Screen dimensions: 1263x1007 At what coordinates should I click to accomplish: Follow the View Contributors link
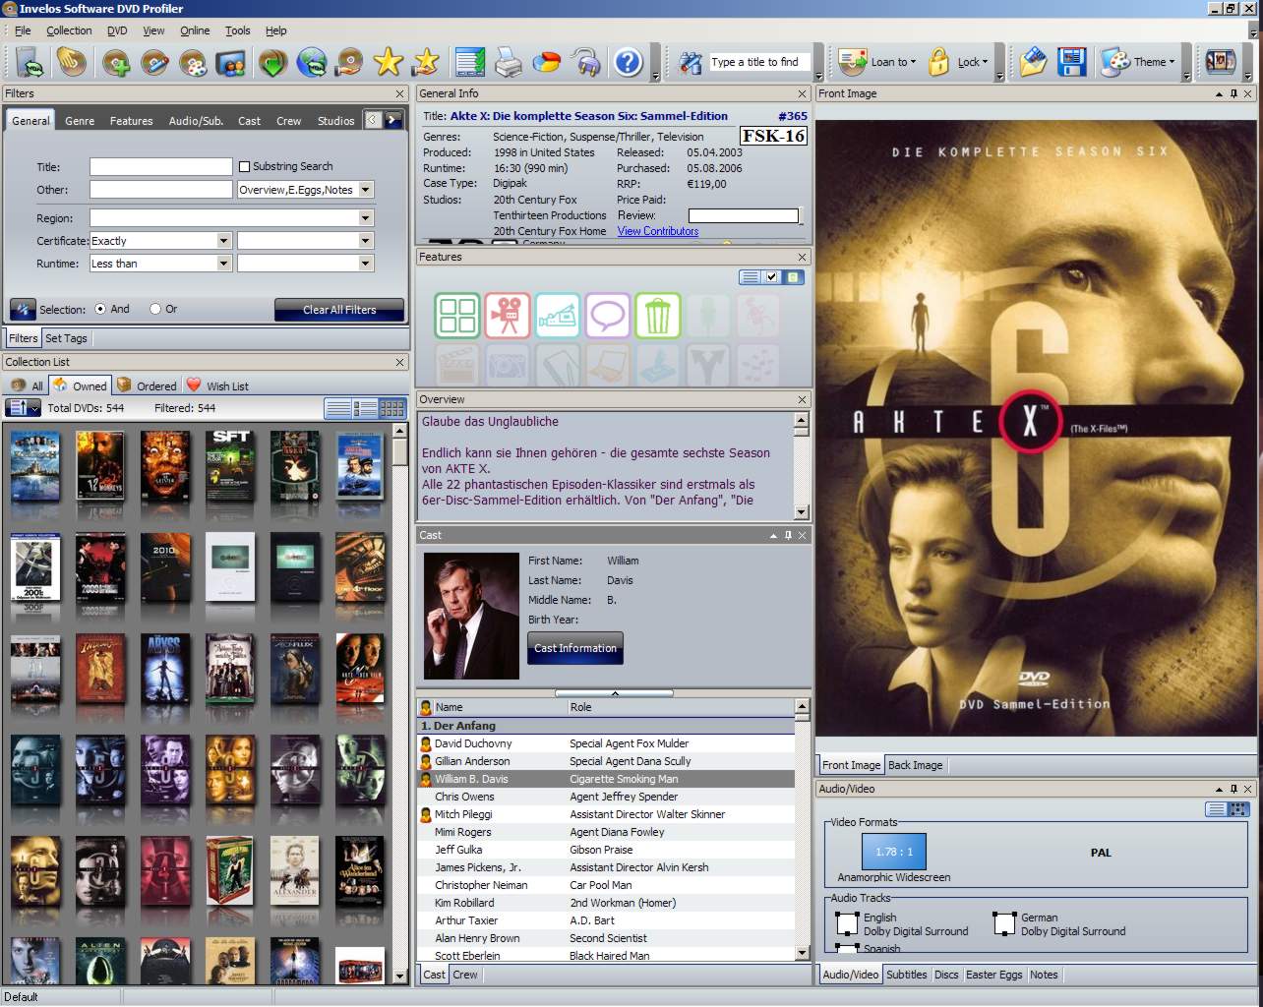pyautogui.click(x=657, y=231)
